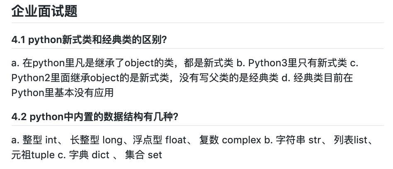The height and width of the screenshot is (169, 393).
Task: Click the word complex after 复数
Action: coord(241,140)
